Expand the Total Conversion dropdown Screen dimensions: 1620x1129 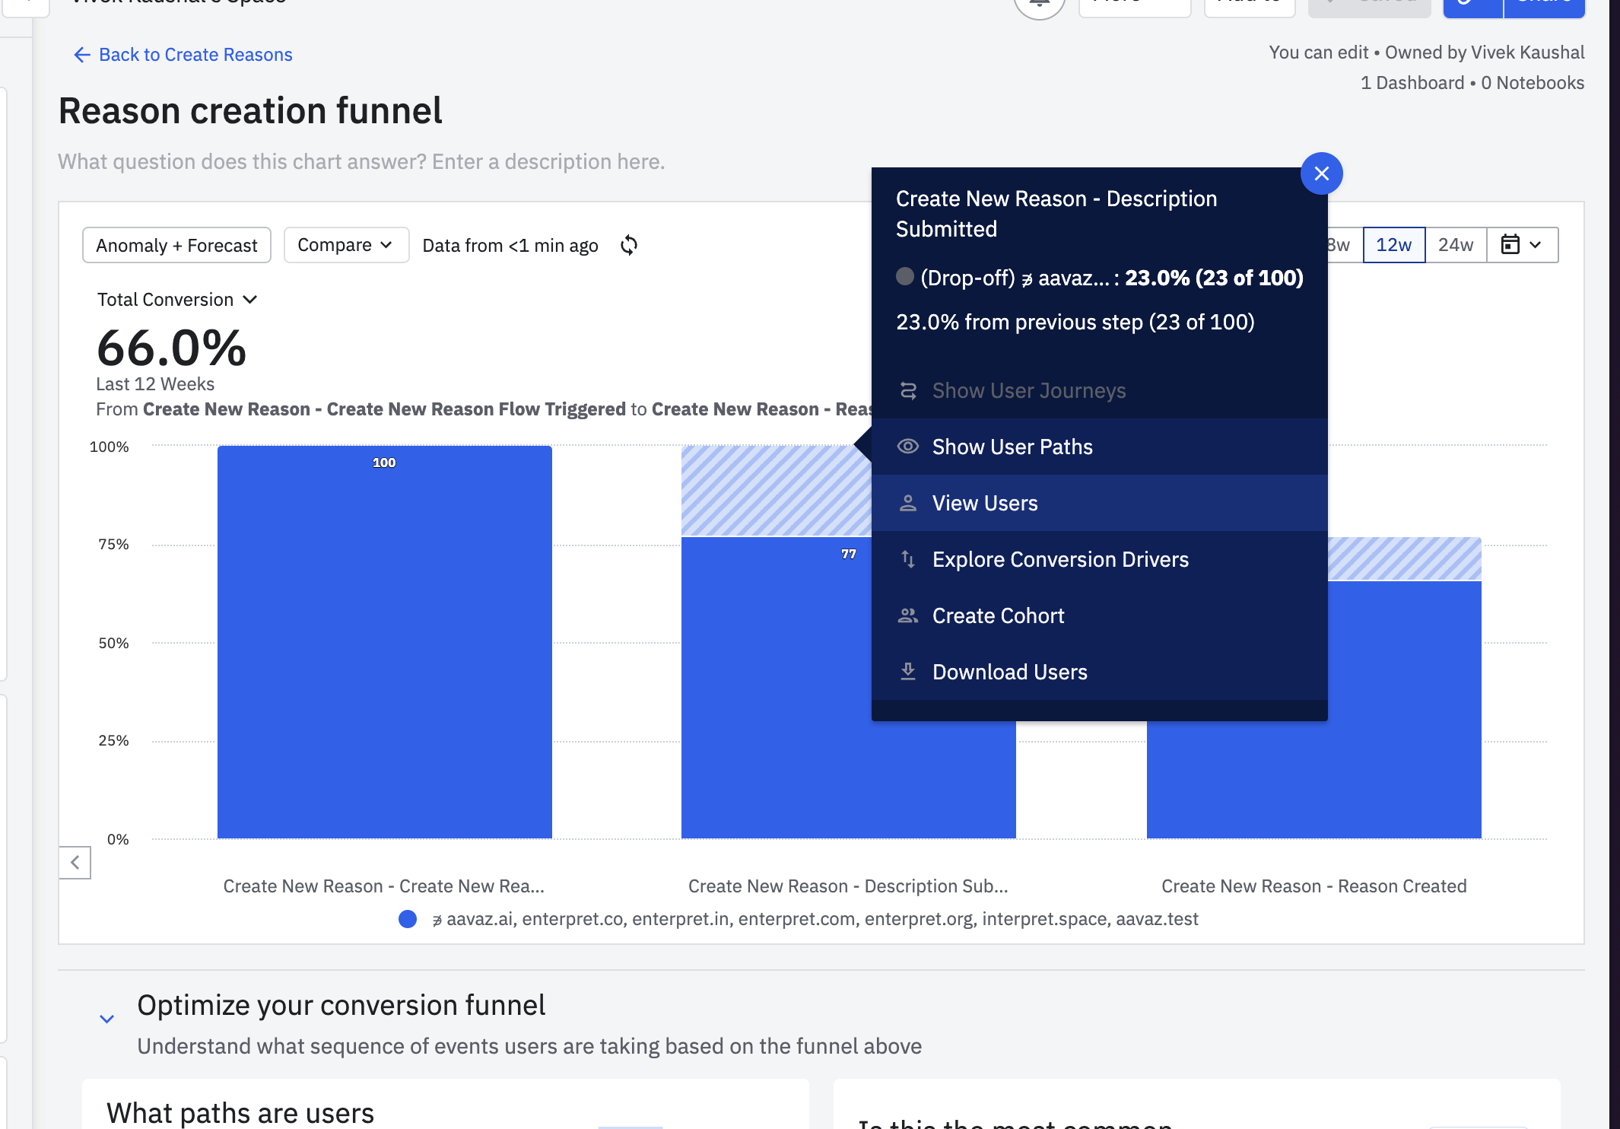tap(177, 300)
